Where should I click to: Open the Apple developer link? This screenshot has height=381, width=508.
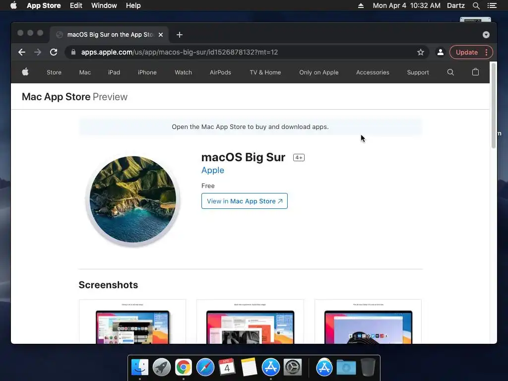[x=212, y=171]
